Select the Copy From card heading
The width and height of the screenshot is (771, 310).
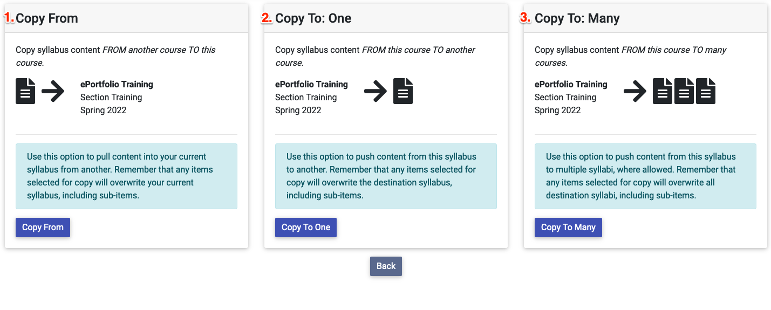coord(47,18)
